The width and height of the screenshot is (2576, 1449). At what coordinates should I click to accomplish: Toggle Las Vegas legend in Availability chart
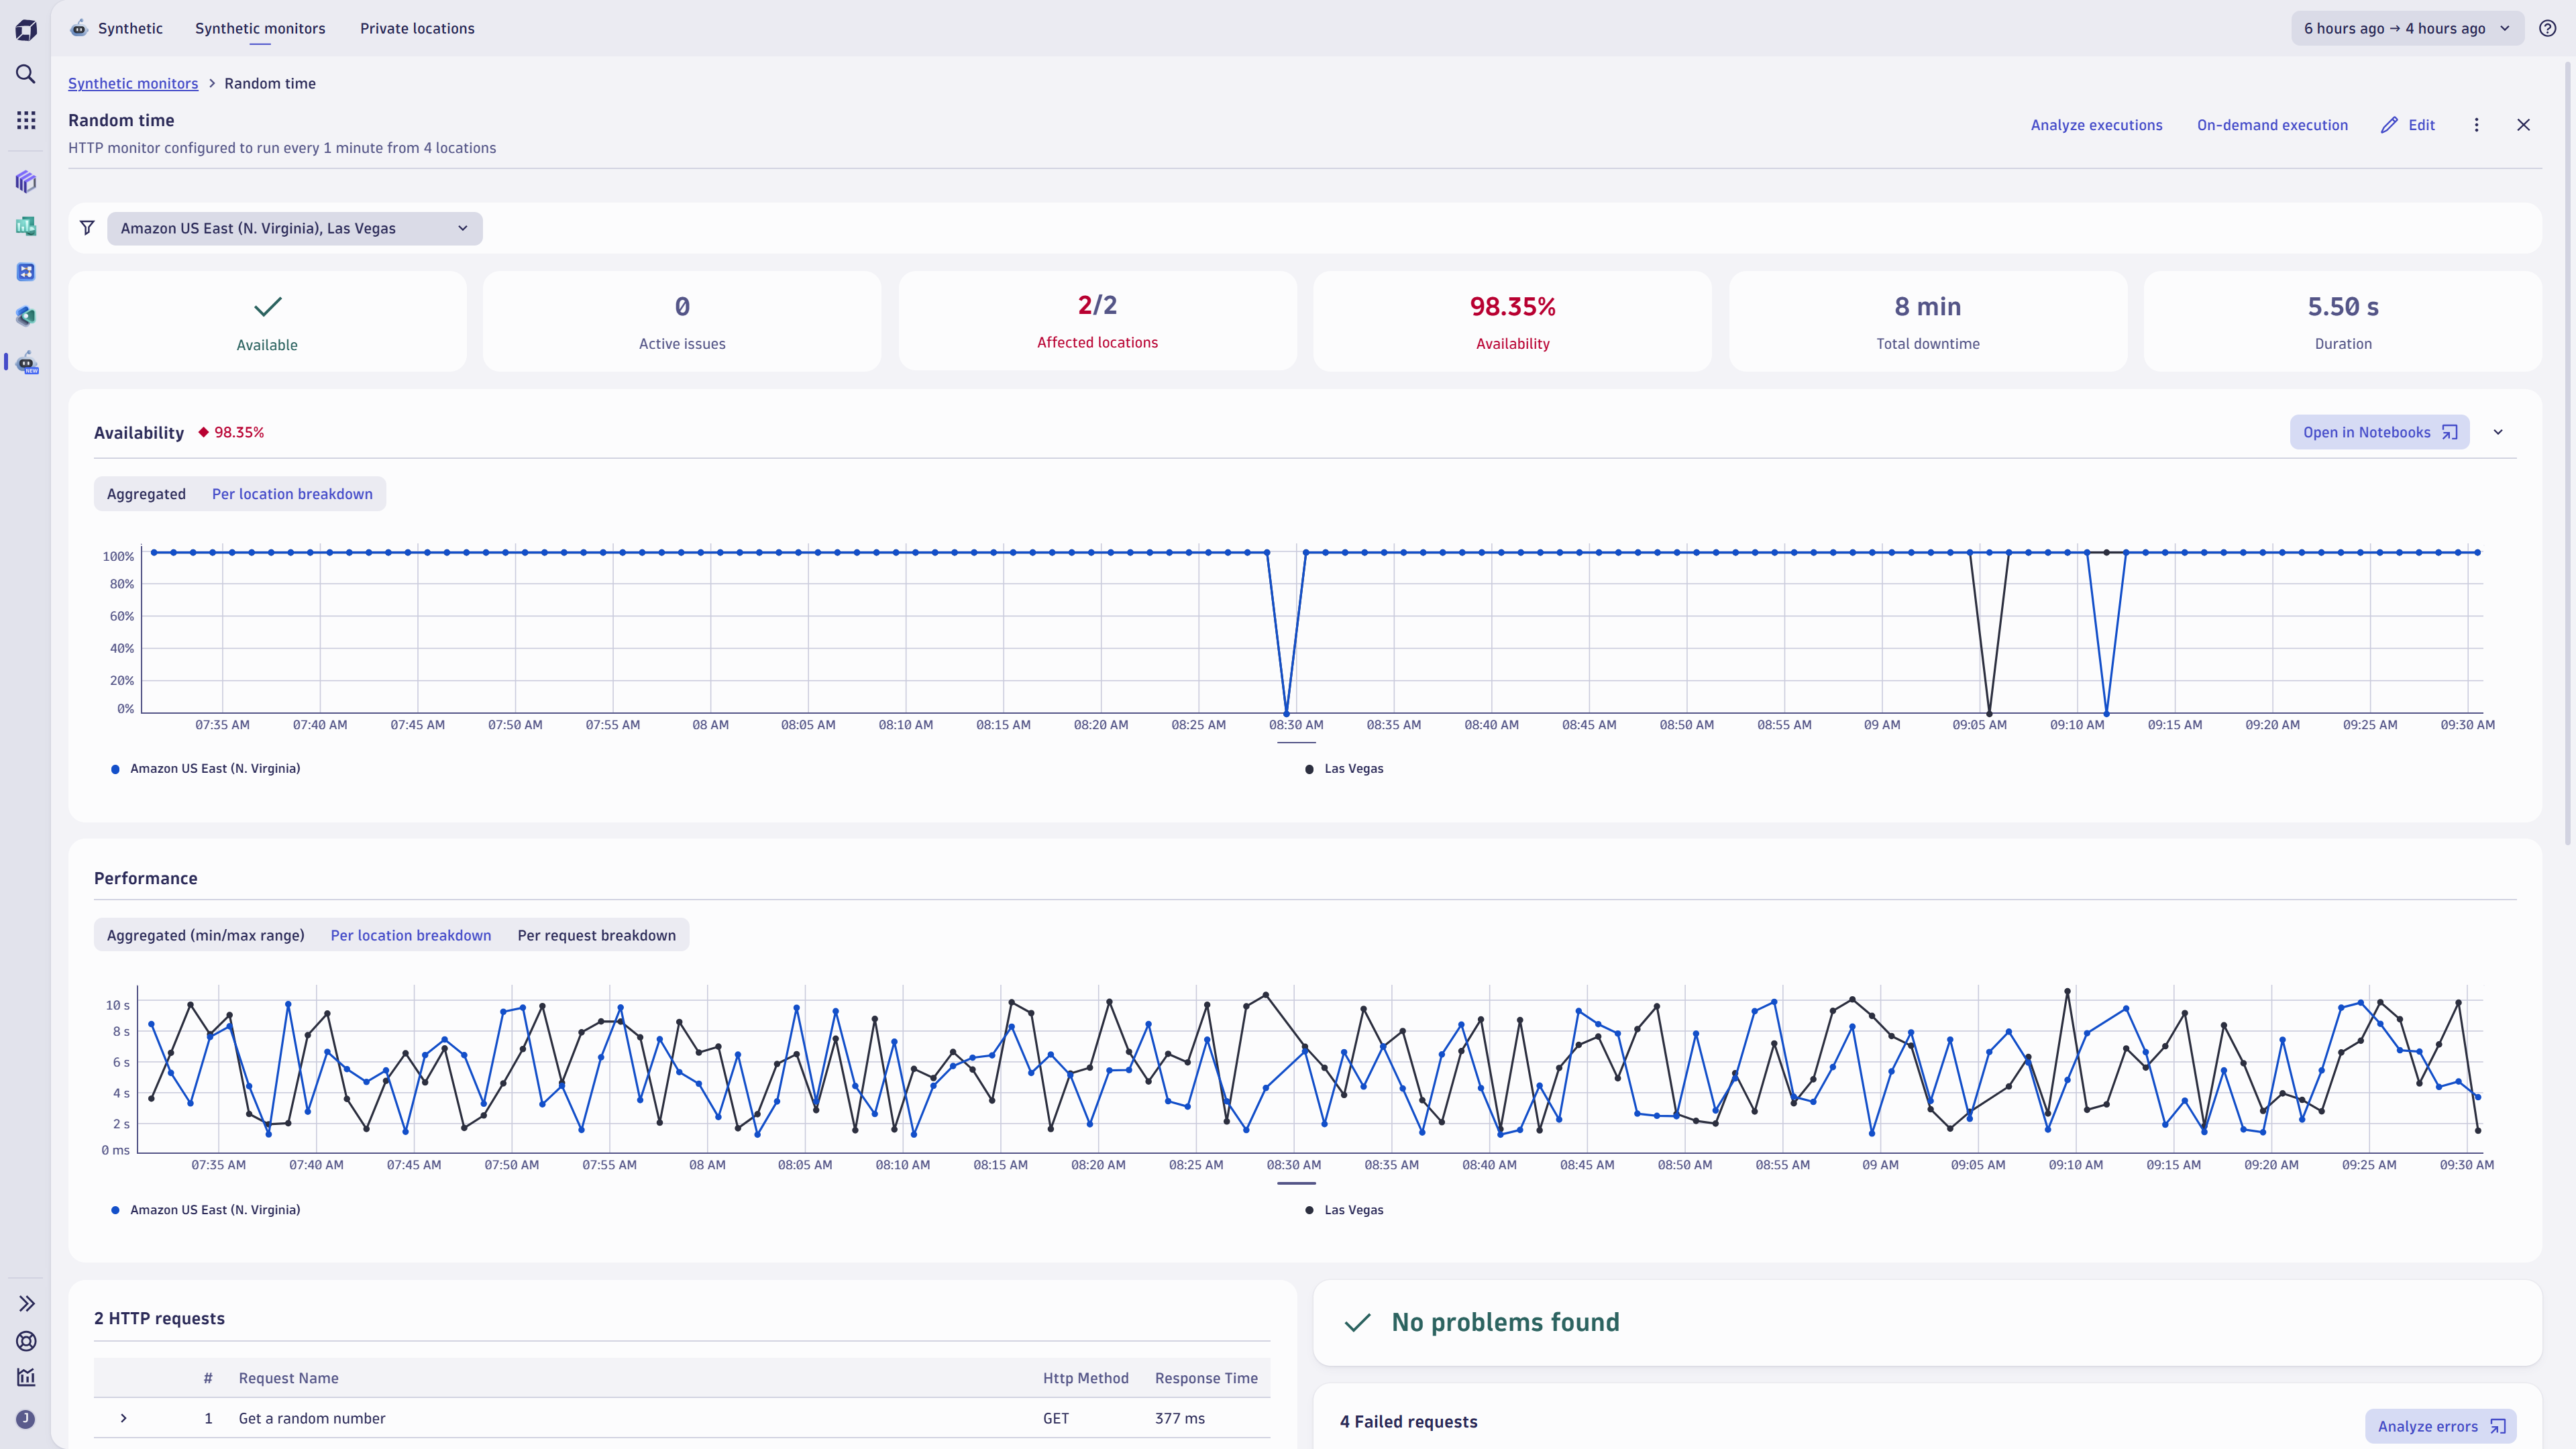[1345, 768]
